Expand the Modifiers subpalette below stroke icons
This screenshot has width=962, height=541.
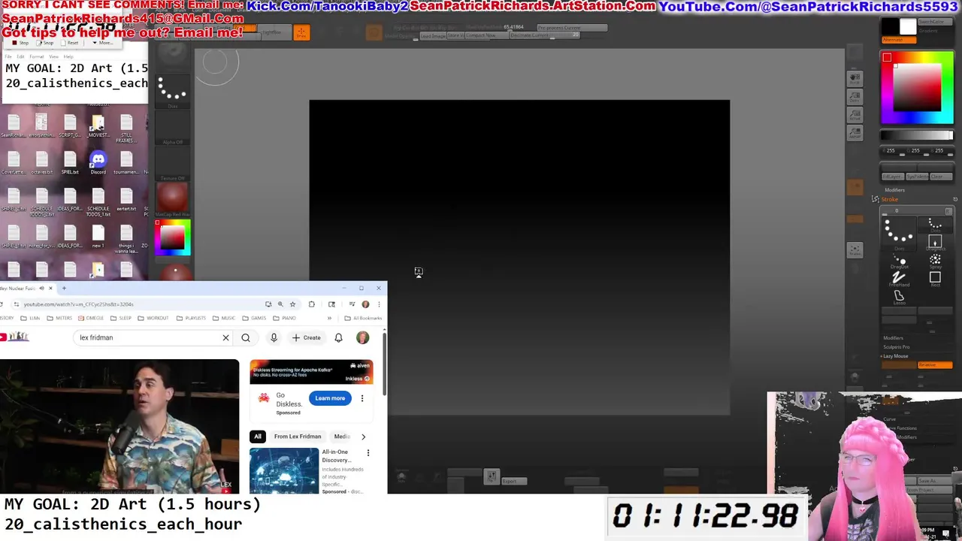click(893, 338)
